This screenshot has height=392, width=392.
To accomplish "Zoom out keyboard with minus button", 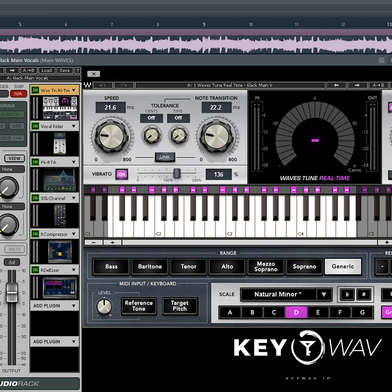I will [x=94, y=242].
